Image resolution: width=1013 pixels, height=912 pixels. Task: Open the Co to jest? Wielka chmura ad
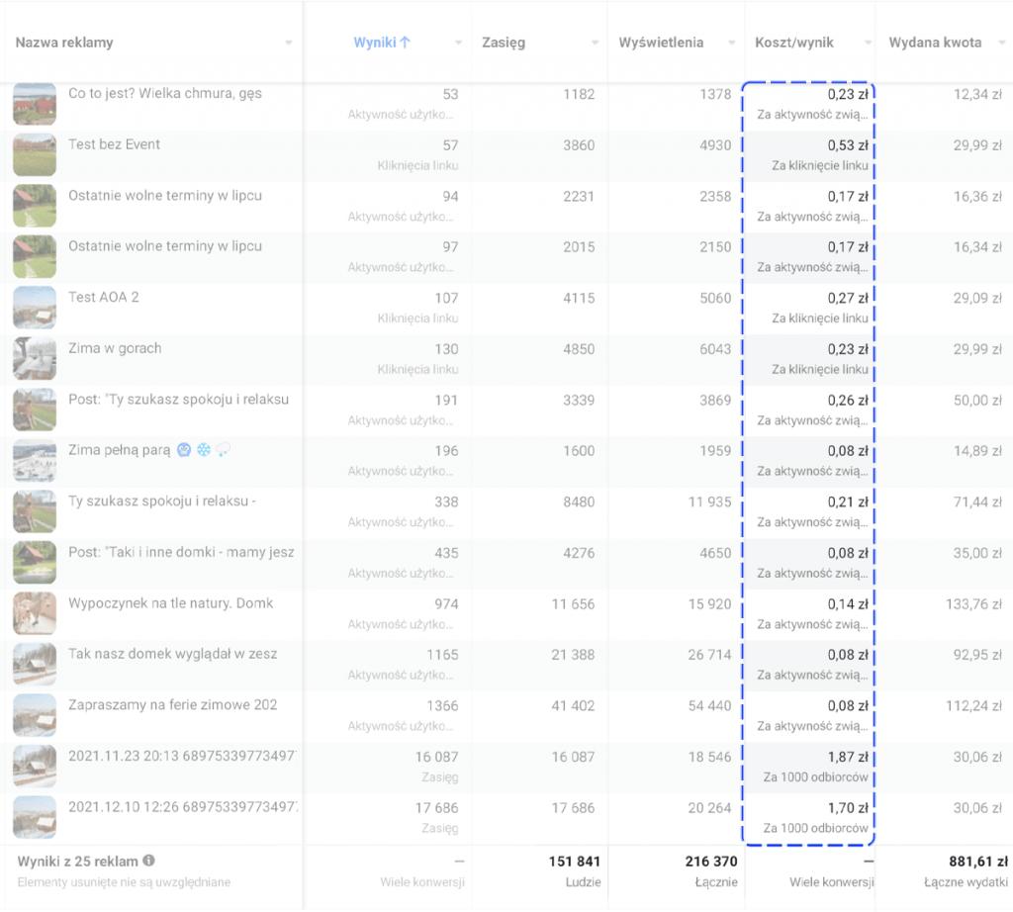tap(164, 94)
